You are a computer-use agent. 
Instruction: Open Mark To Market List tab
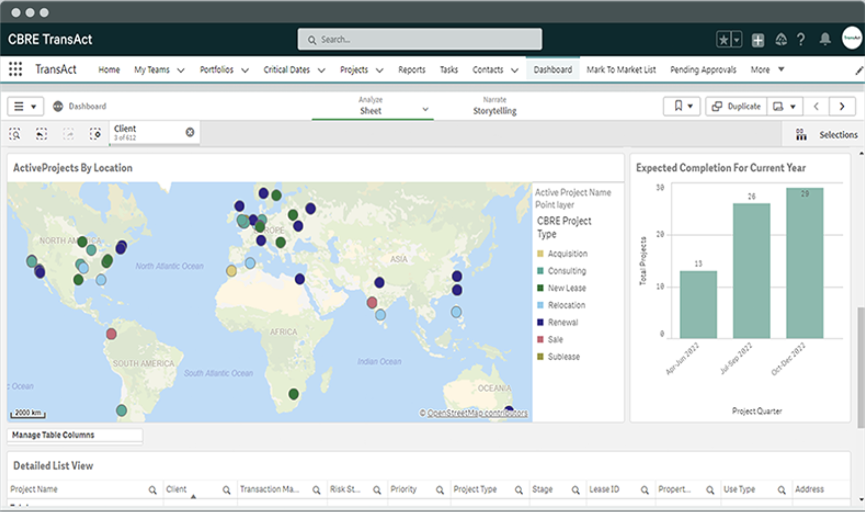pyautogui.click(x=621, y=69)
